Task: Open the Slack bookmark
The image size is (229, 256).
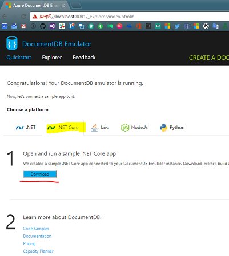Action: (62, 26)
